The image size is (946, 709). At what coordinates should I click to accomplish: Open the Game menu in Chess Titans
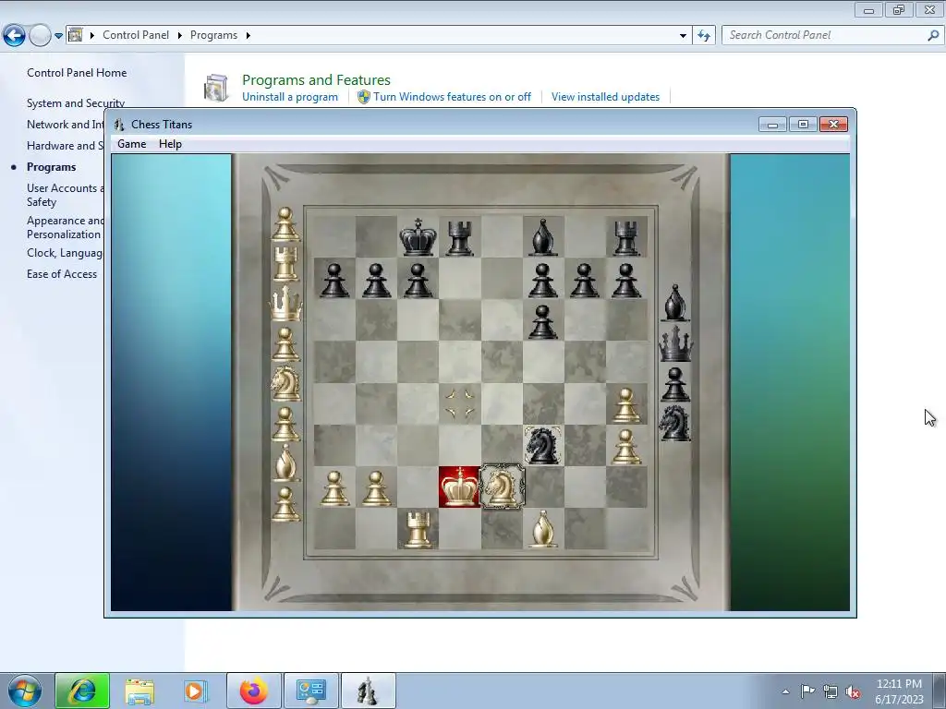pos(131,144)
